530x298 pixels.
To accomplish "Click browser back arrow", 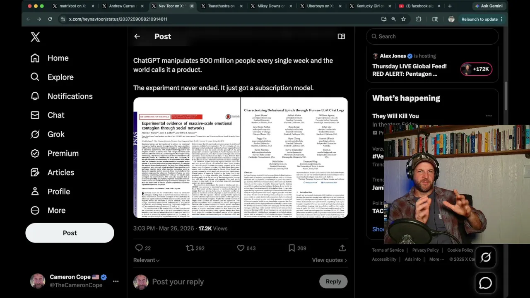I will tap(28, 19).
